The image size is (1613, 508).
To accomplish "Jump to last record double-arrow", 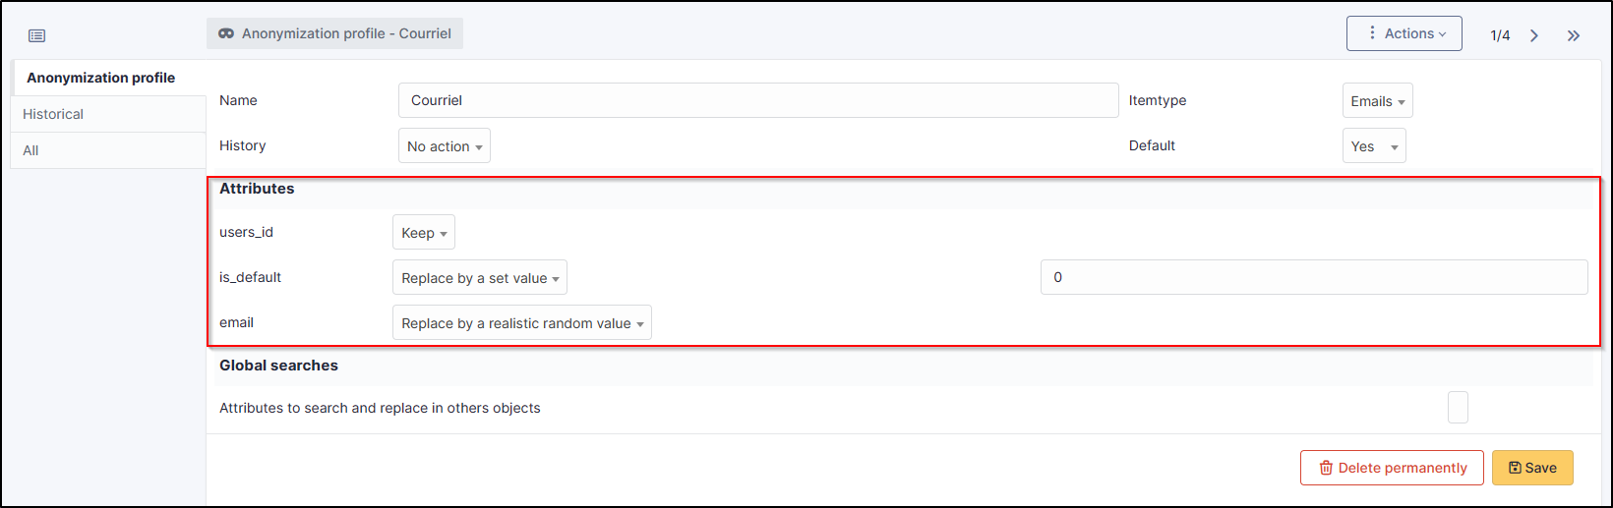I will coord(1574,35).
